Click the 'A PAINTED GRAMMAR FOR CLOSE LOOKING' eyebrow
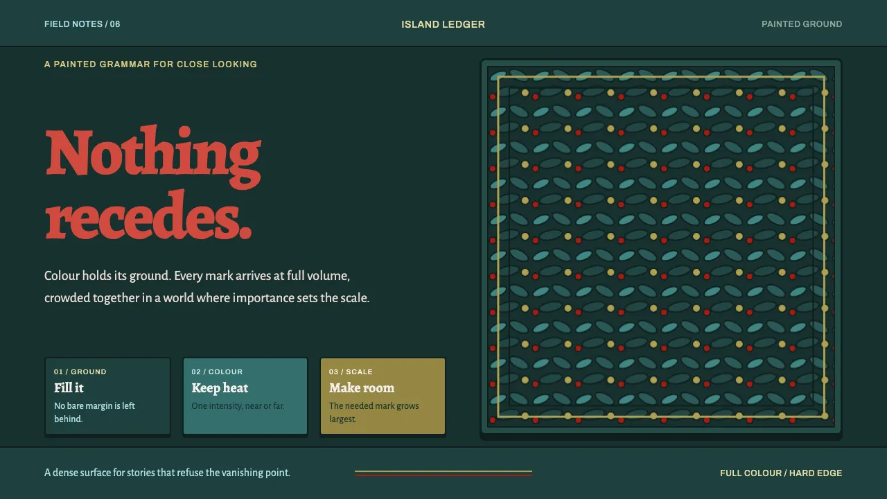The height and width of the screenshot is (499, 887). tap(150, 64)
